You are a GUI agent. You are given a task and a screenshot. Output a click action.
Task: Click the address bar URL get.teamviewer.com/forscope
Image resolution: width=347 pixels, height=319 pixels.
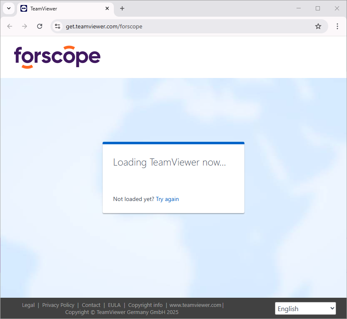tap(104, 27)
